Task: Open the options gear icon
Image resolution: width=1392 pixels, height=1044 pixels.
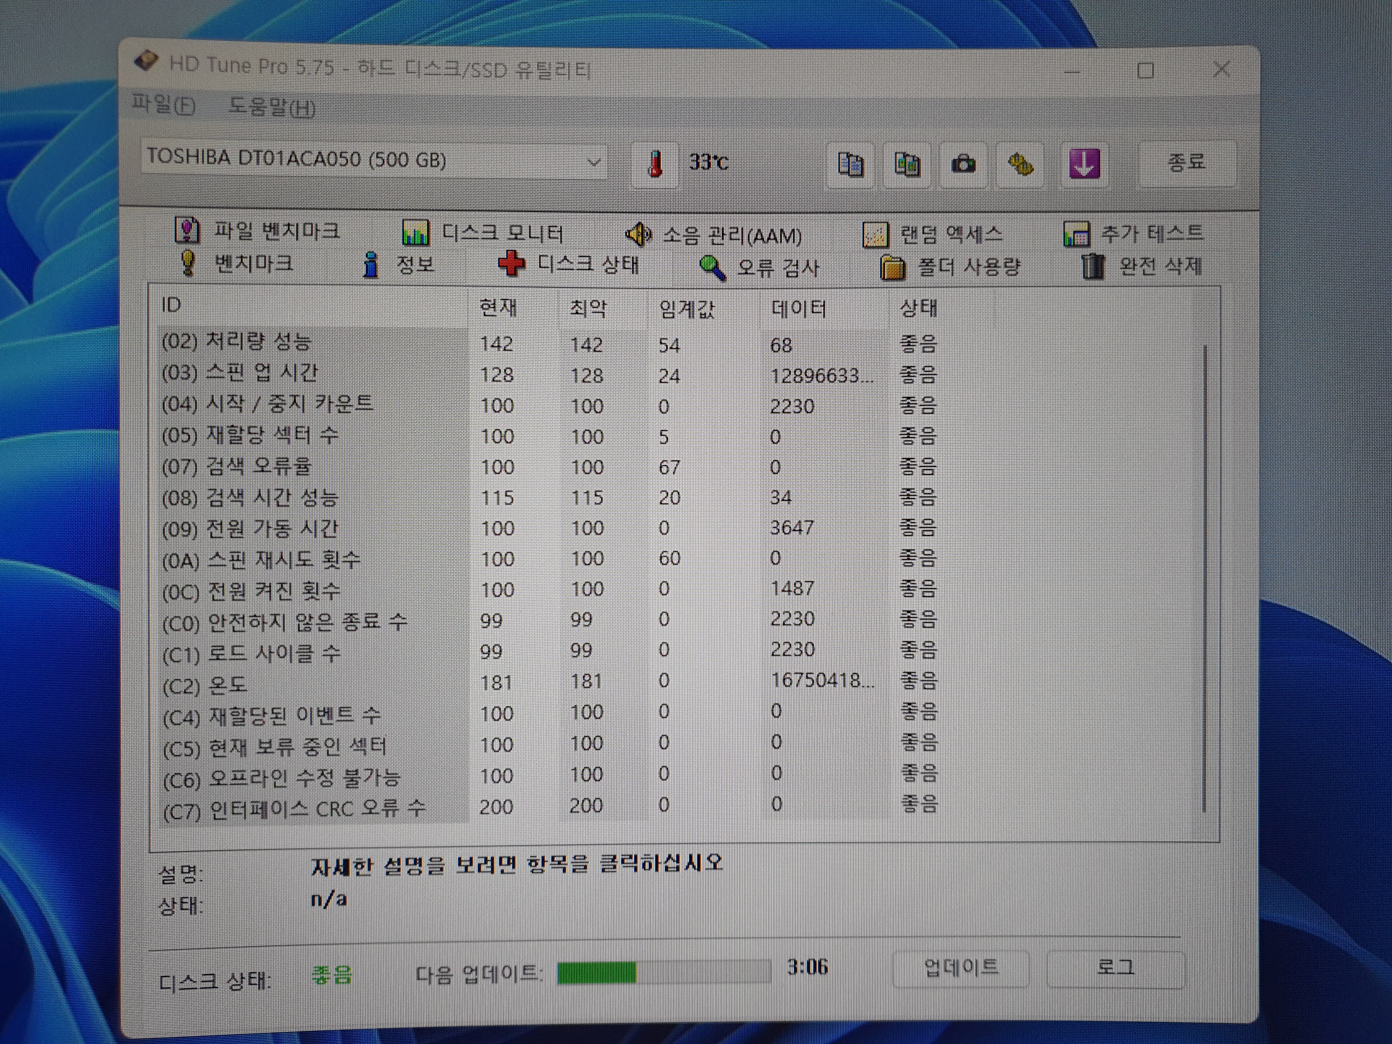Action: pyautogui.click(x=1020, y=164)
